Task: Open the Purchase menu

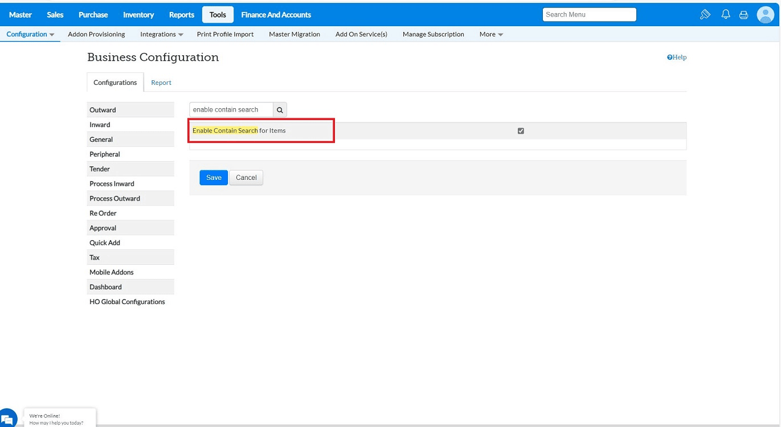Action: 93,15
